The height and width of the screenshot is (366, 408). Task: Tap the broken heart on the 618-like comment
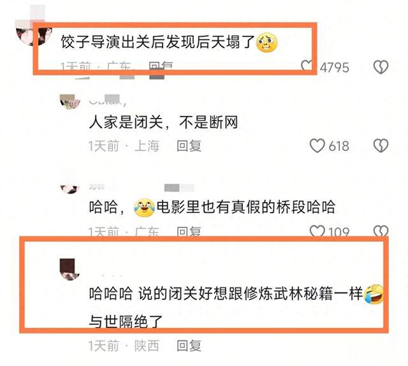click(x=381, y=145)
